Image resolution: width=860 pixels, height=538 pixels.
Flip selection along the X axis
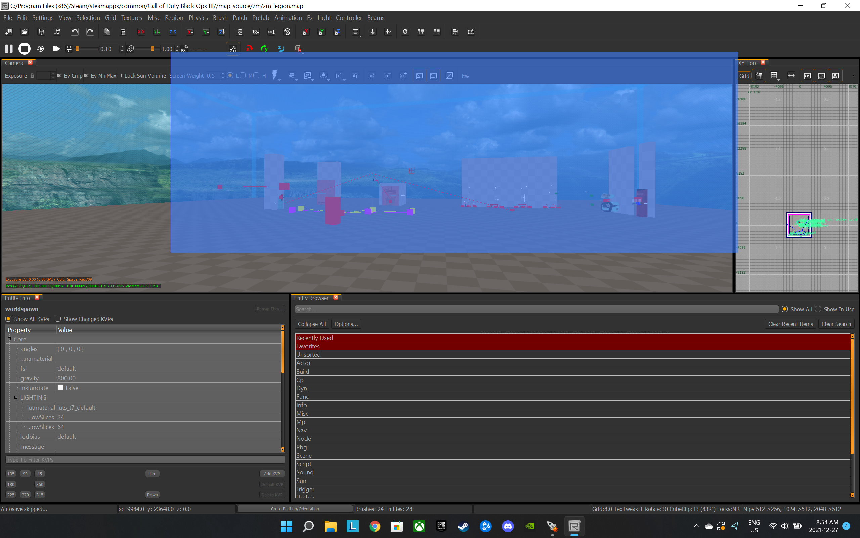141,32
